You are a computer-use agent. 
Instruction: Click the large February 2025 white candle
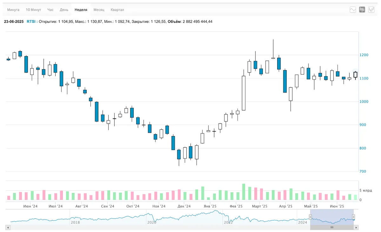[x=244, y=93]
